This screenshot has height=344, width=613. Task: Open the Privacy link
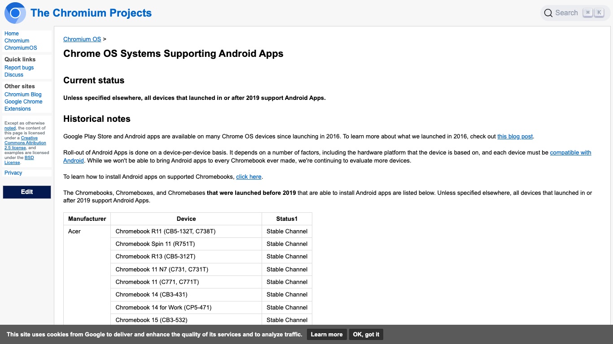click(x=13, y=173)
